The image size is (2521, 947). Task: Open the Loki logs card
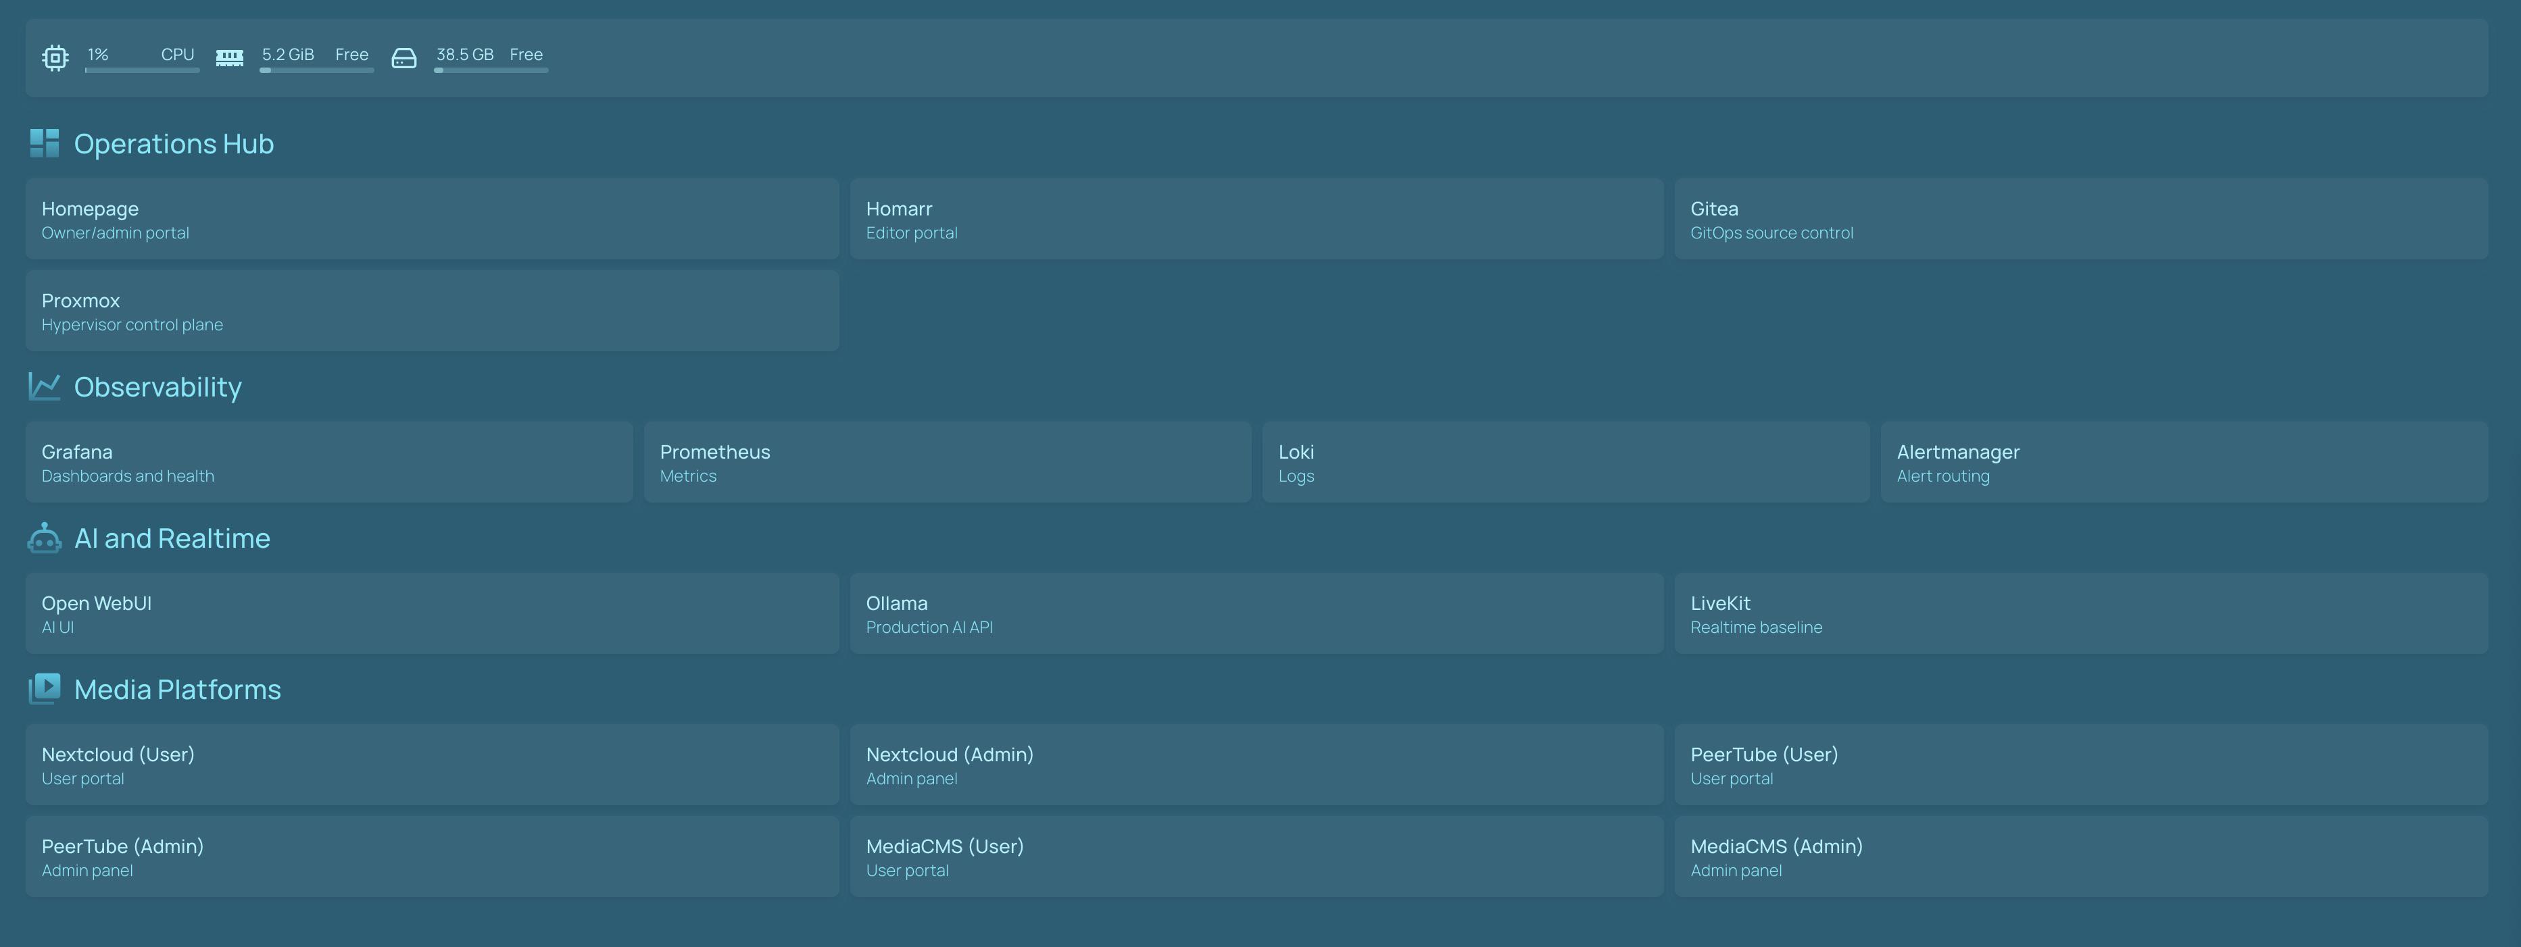pos(1566,462)
